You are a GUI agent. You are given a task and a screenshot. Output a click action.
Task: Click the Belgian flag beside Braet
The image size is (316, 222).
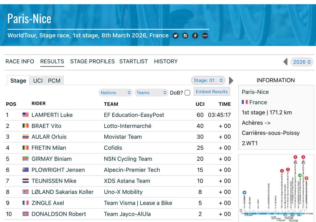coord(26,126)
